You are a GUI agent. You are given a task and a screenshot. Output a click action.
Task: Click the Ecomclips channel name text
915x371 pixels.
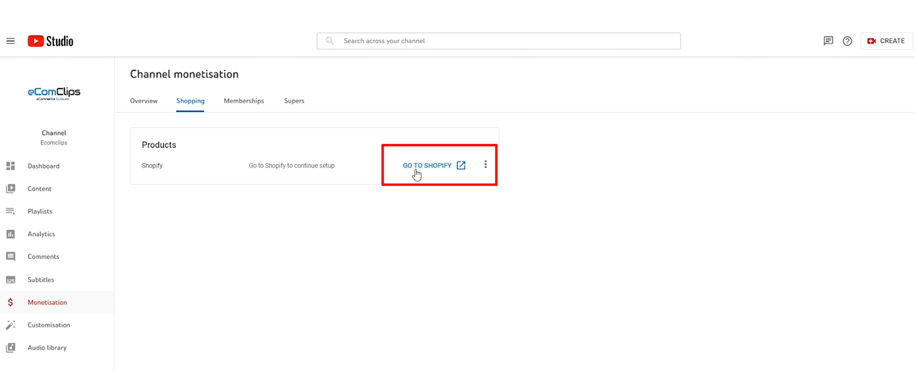tap(54, 143)
